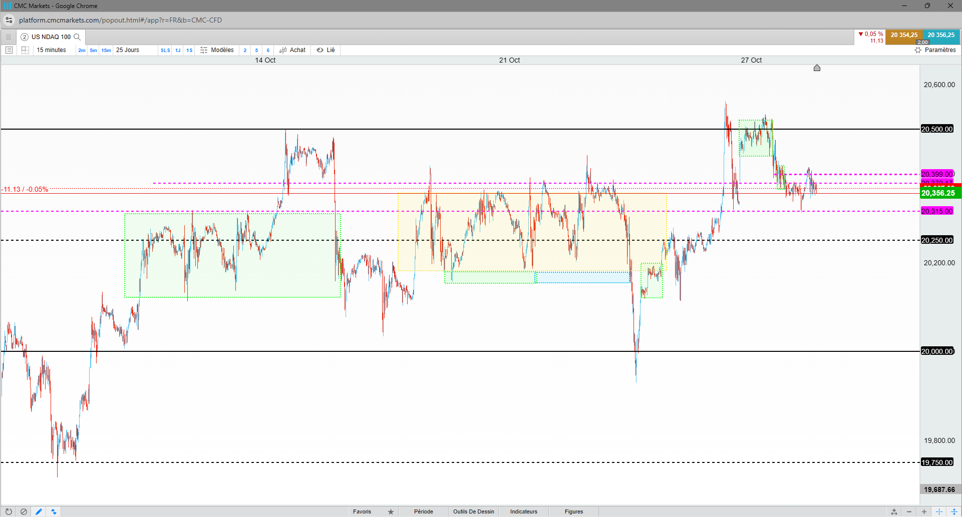Open the Modèles templates dropdown
The image size is (962, 517).
(217, 50)
